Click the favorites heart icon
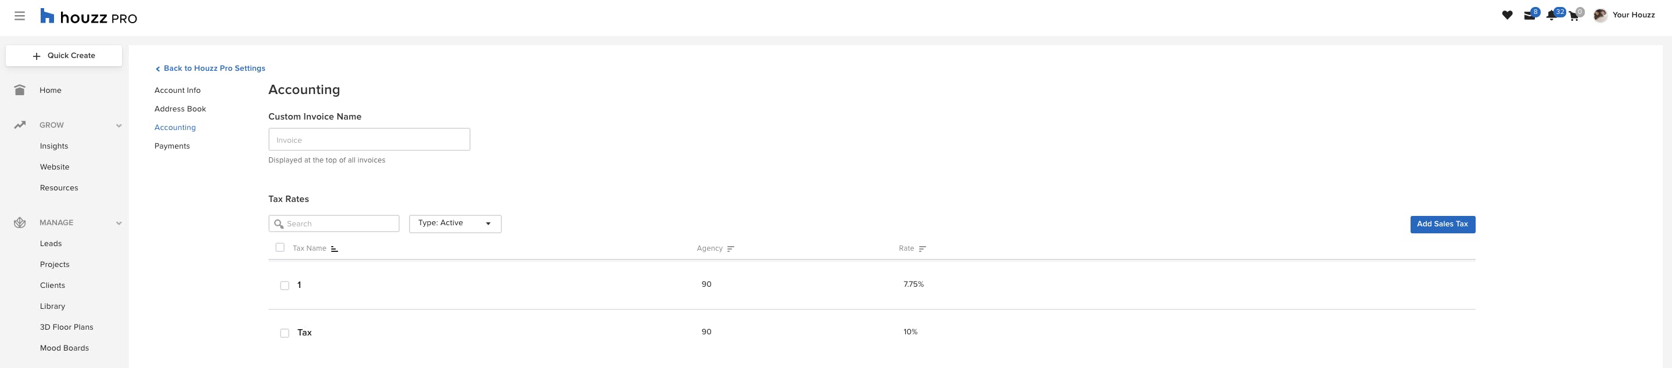Screen dimensions: 1672x368 [x=1507, y=15]
